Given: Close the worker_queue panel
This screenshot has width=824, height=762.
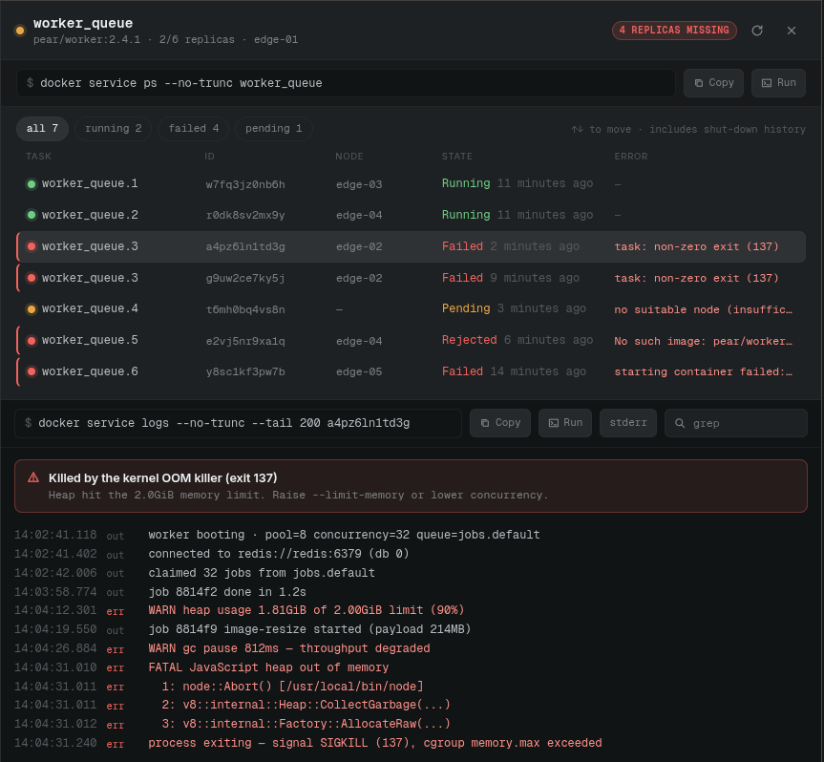Looking at the screenshot, I should 791,31.
